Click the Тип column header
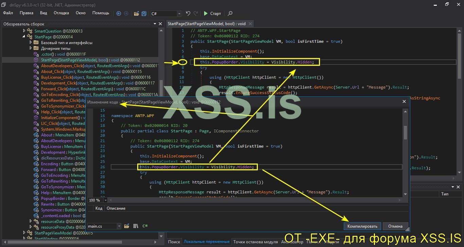 445,194
